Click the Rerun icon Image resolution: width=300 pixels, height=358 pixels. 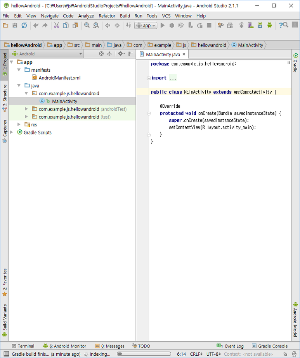pos(199,25)
